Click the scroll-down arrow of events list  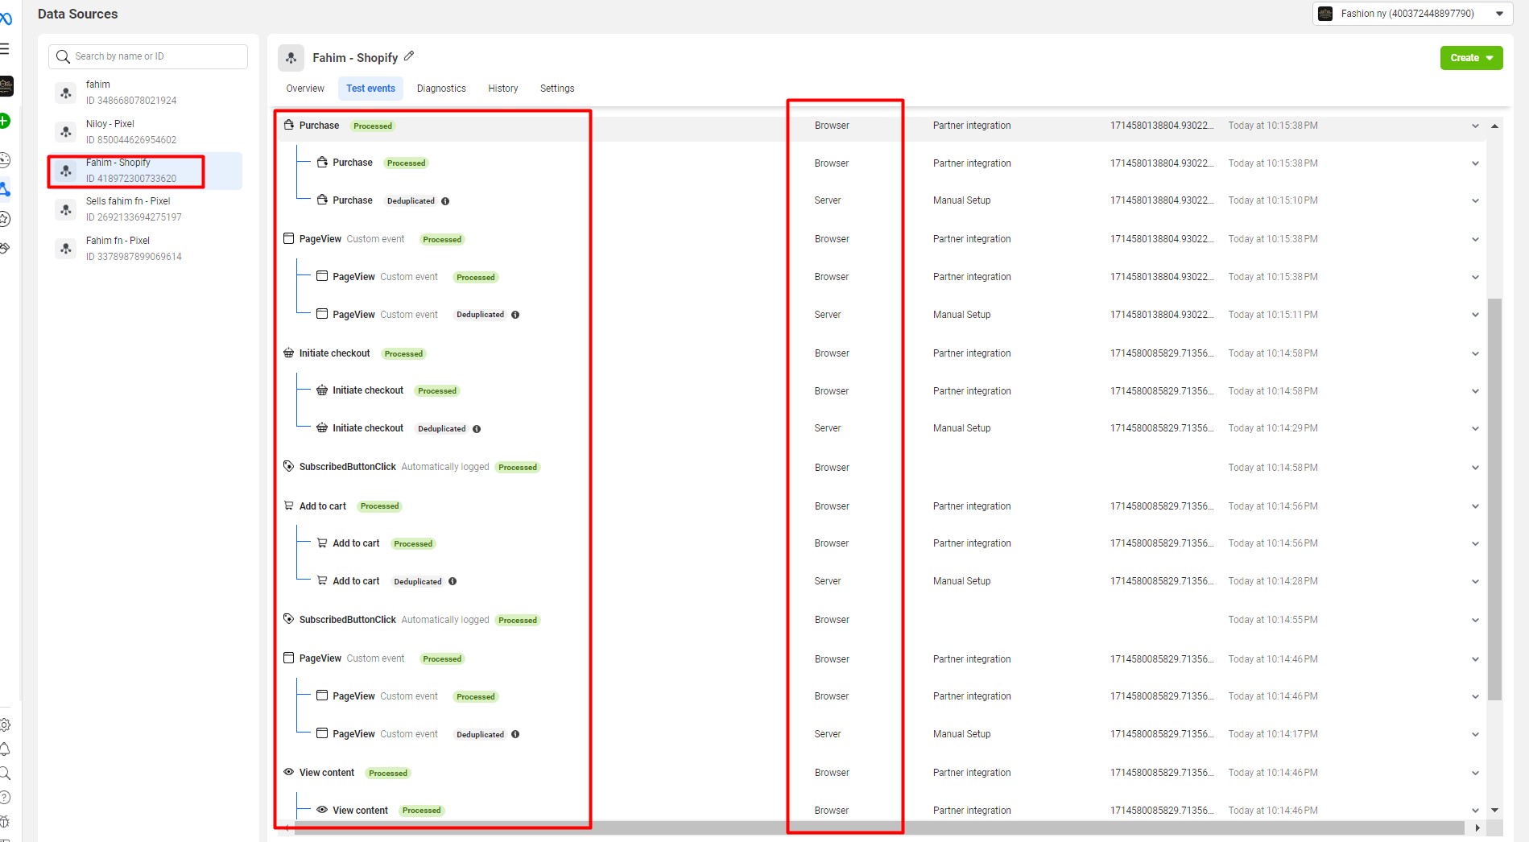click(x=1494, y=811)
